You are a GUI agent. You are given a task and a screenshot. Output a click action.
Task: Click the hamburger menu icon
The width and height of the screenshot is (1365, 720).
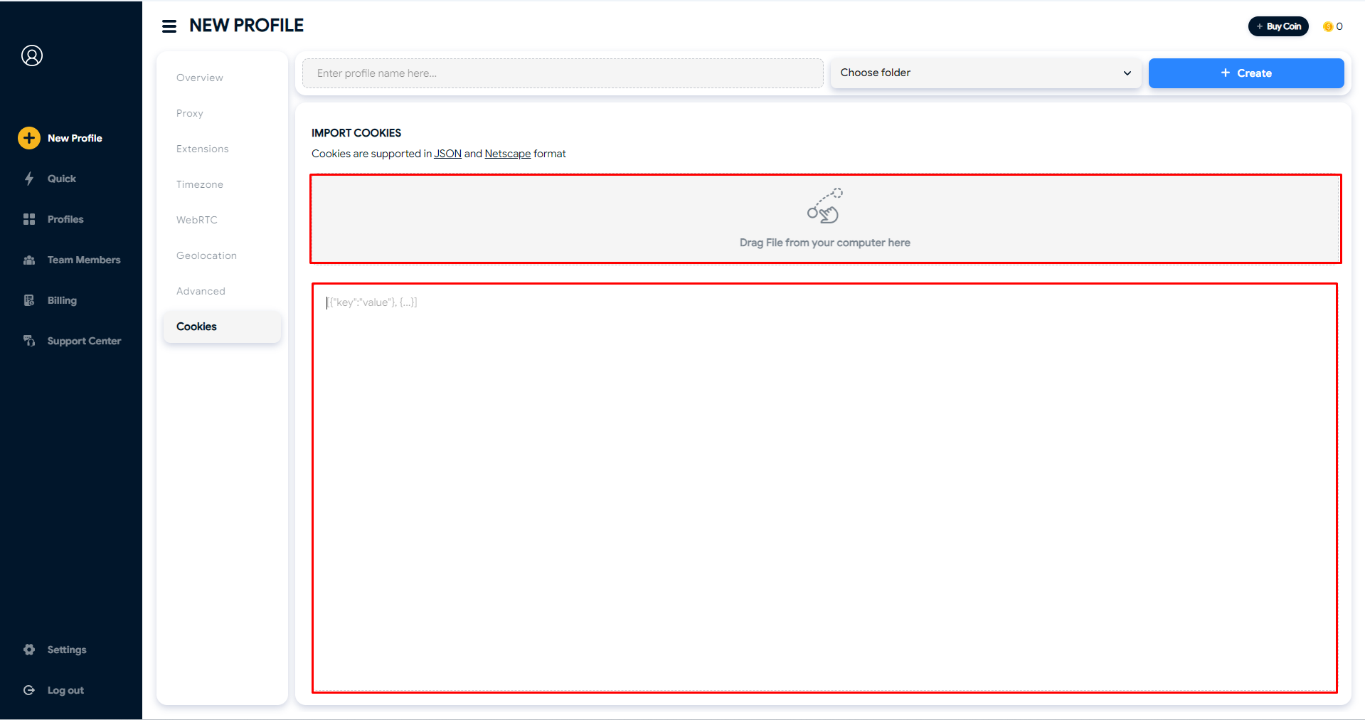169,26
